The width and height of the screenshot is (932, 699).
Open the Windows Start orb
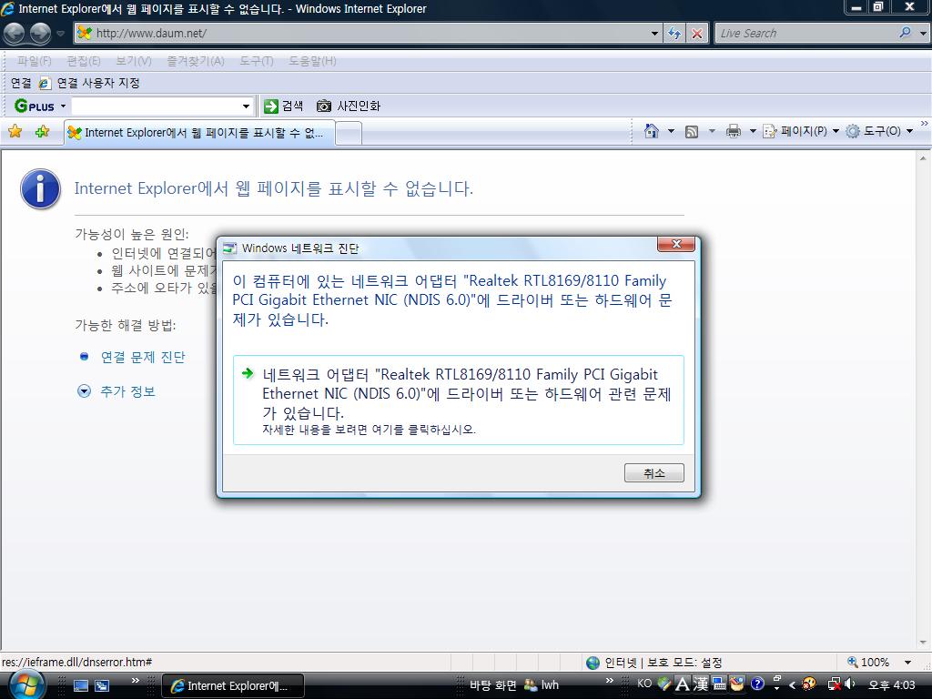click(26, 685)
